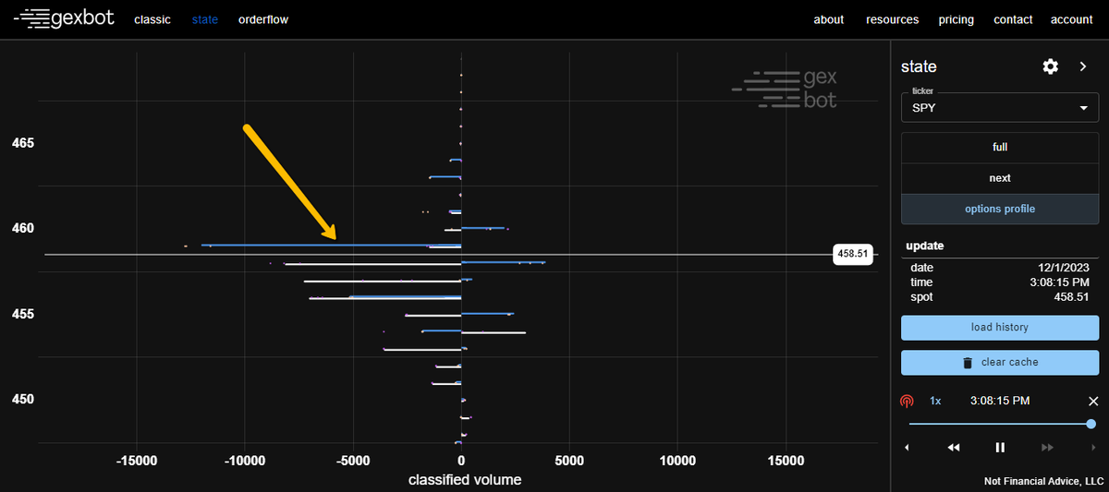Move the playback timeline slider handle
Screen dimensions: 1109x492
[1091, 424]
